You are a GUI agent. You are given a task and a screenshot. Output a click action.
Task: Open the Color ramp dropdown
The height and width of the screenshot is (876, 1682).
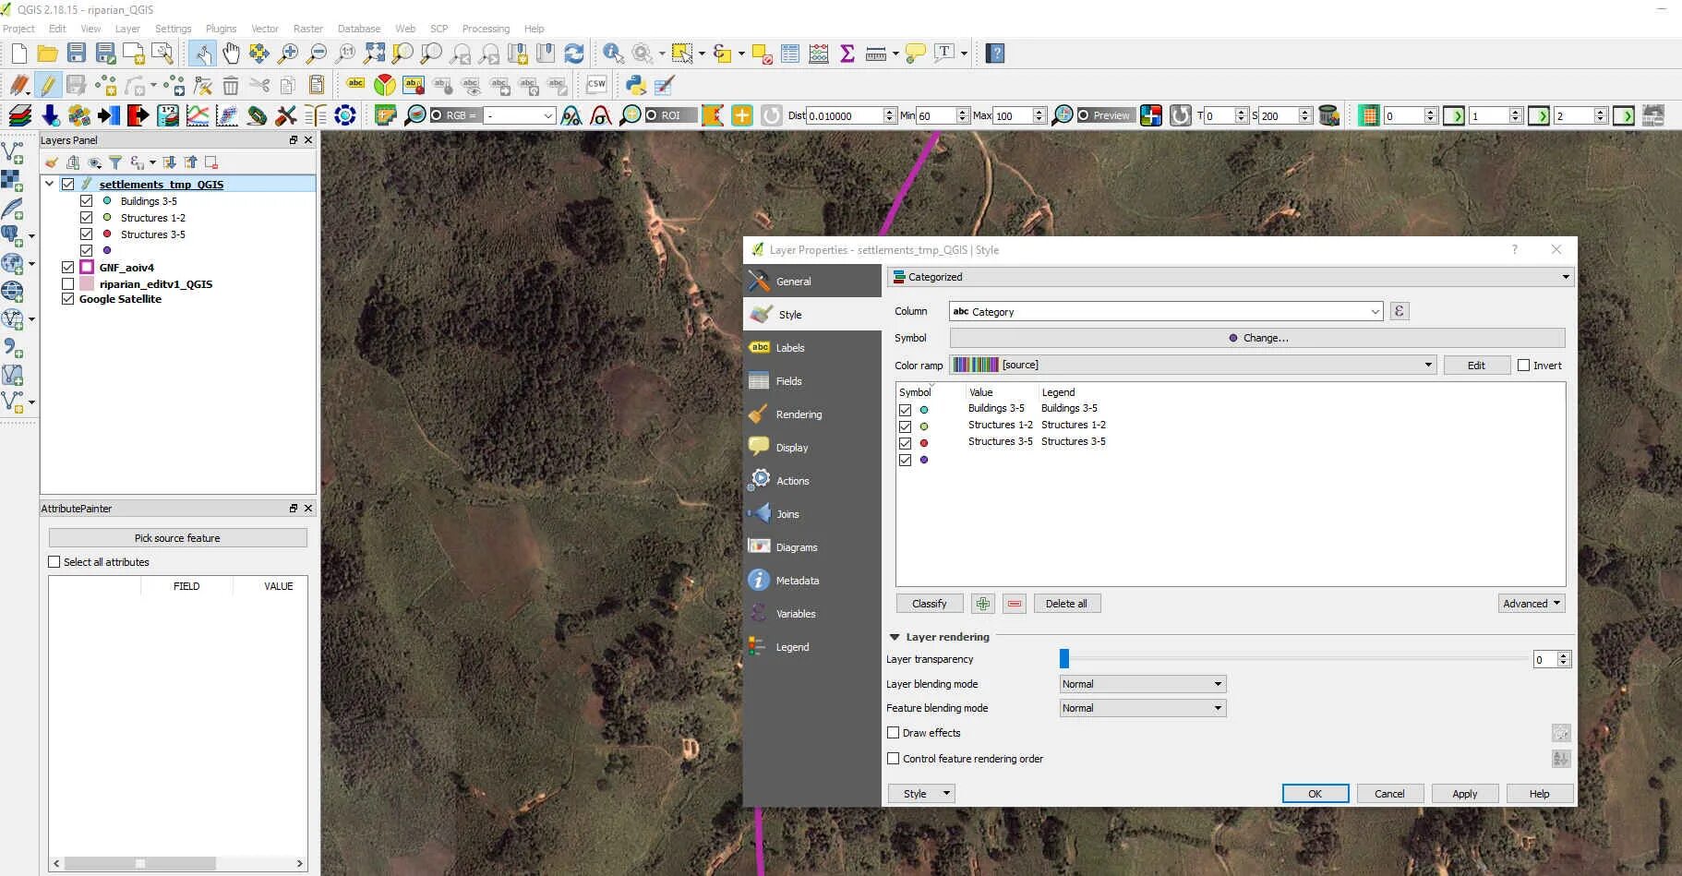coord(1193,365)
